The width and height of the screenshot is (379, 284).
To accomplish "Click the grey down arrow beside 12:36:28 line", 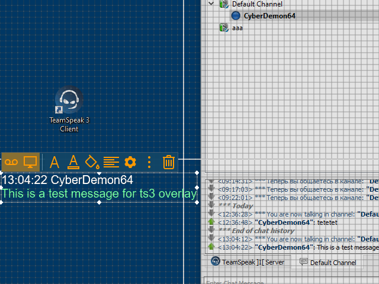I will point(211,213).
